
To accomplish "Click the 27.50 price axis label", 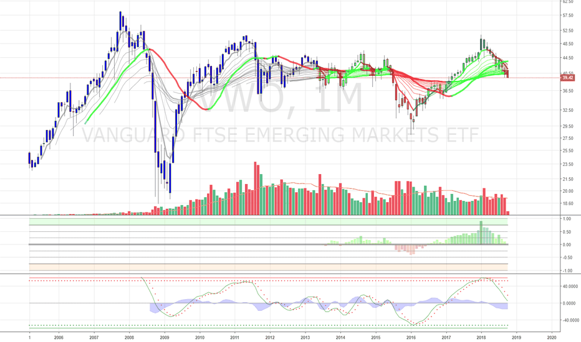I will [x=569, y=138].
